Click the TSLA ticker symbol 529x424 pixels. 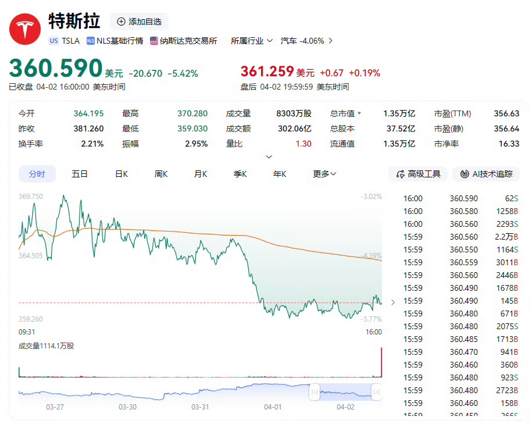70,41
